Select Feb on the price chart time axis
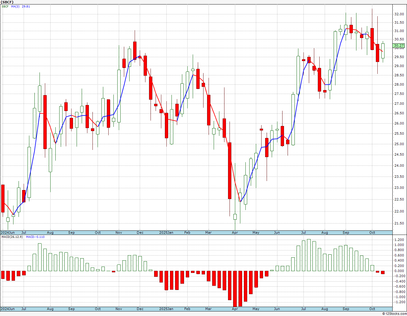The height and width of the screenshot is (316, 407). pos(187,233)
